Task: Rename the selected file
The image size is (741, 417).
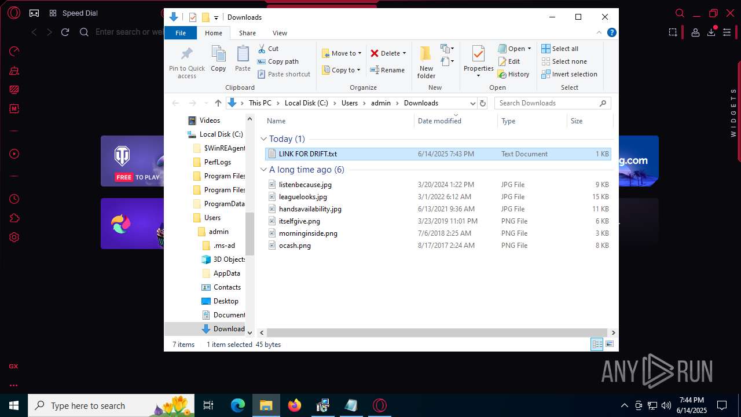Action: tap(387, 70)
